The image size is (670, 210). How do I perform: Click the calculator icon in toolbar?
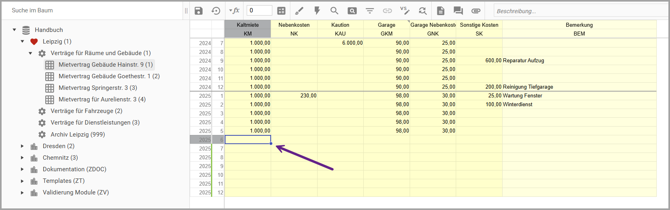pyautogui.click(x=282, y=11)
